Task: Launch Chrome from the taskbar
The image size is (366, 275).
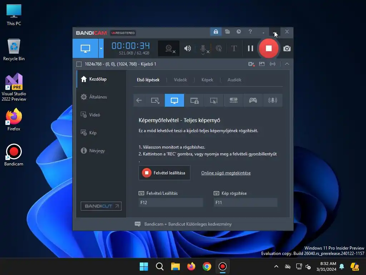Action: (207, 266)
